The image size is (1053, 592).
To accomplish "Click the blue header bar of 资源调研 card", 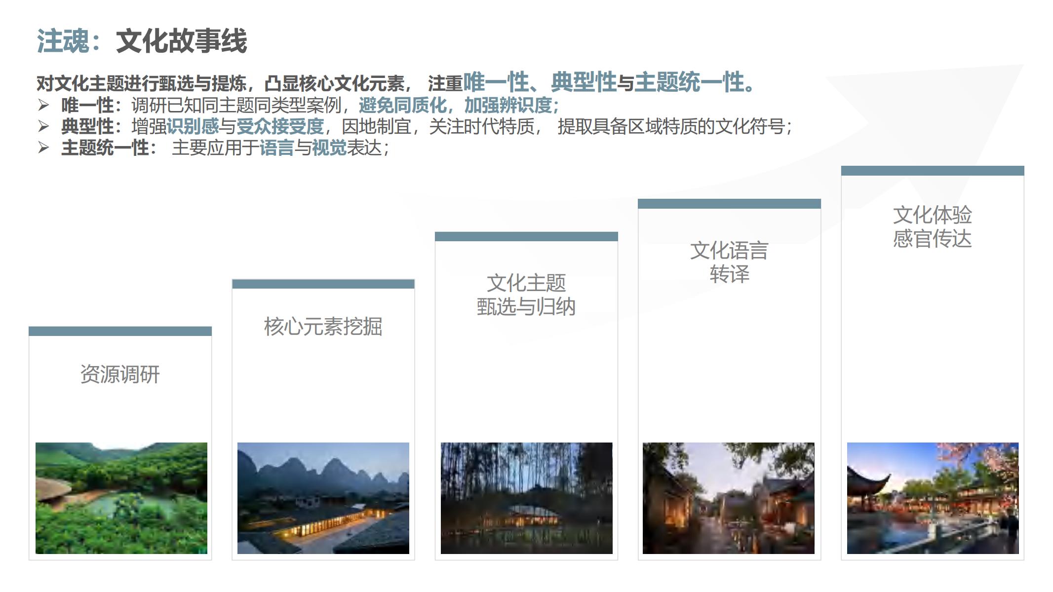I will [x=120, y=331].
